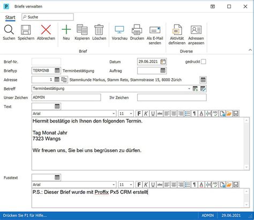Open Adressen anpassen
The width and height of the screenshot is (254, 220).
(x=196, y=30)
